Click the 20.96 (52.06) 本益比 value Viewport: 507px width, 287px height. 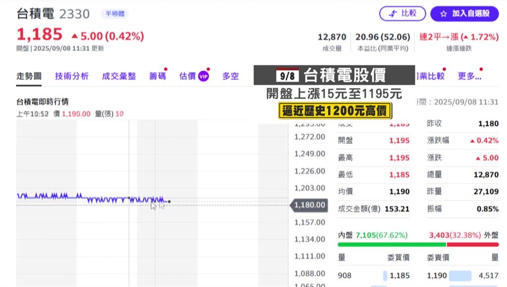[x=383, y=37]
